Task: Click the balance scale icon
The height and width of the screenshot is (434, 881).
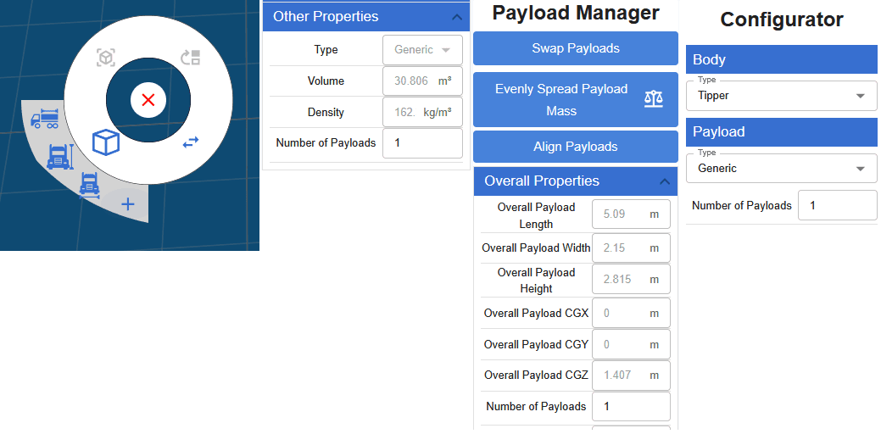Action: click(x=654, y=99)
